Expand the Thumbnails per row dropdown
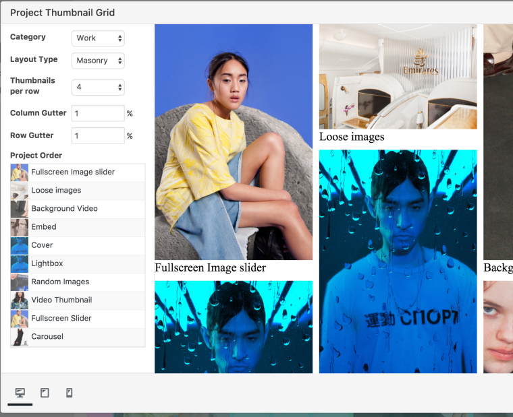The image size is (513, 417). point(98,87)
